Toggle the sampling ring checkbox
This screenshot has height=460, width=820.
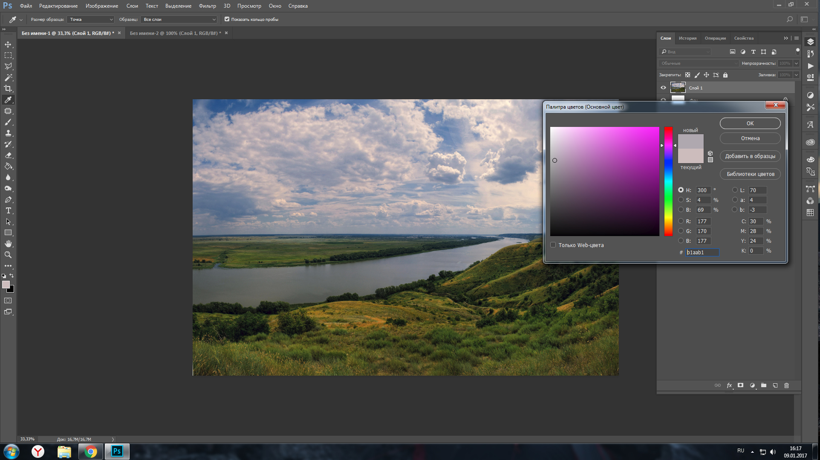[227, 19]
